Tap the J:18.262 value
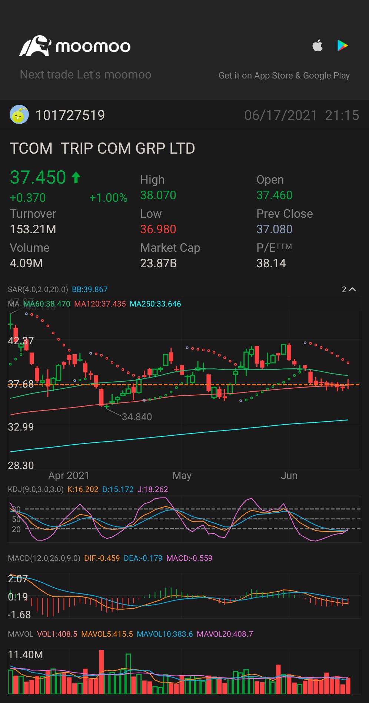Viewport: 369px width, 703px height. point(153,489)
